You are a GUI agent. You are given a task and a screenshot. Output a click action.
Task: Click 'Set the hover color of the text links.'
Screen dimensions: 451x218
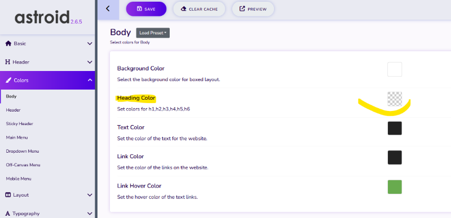coord(157,197)
